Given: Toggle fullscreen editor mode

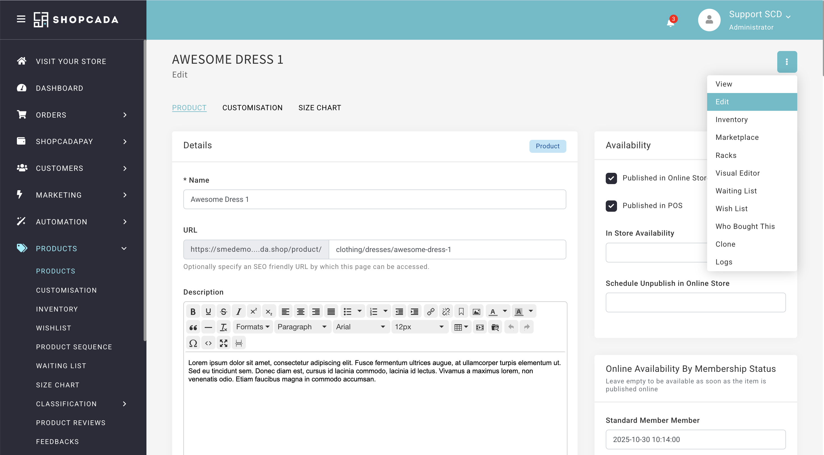Looking at the screenshot, I should pos(224,343).
